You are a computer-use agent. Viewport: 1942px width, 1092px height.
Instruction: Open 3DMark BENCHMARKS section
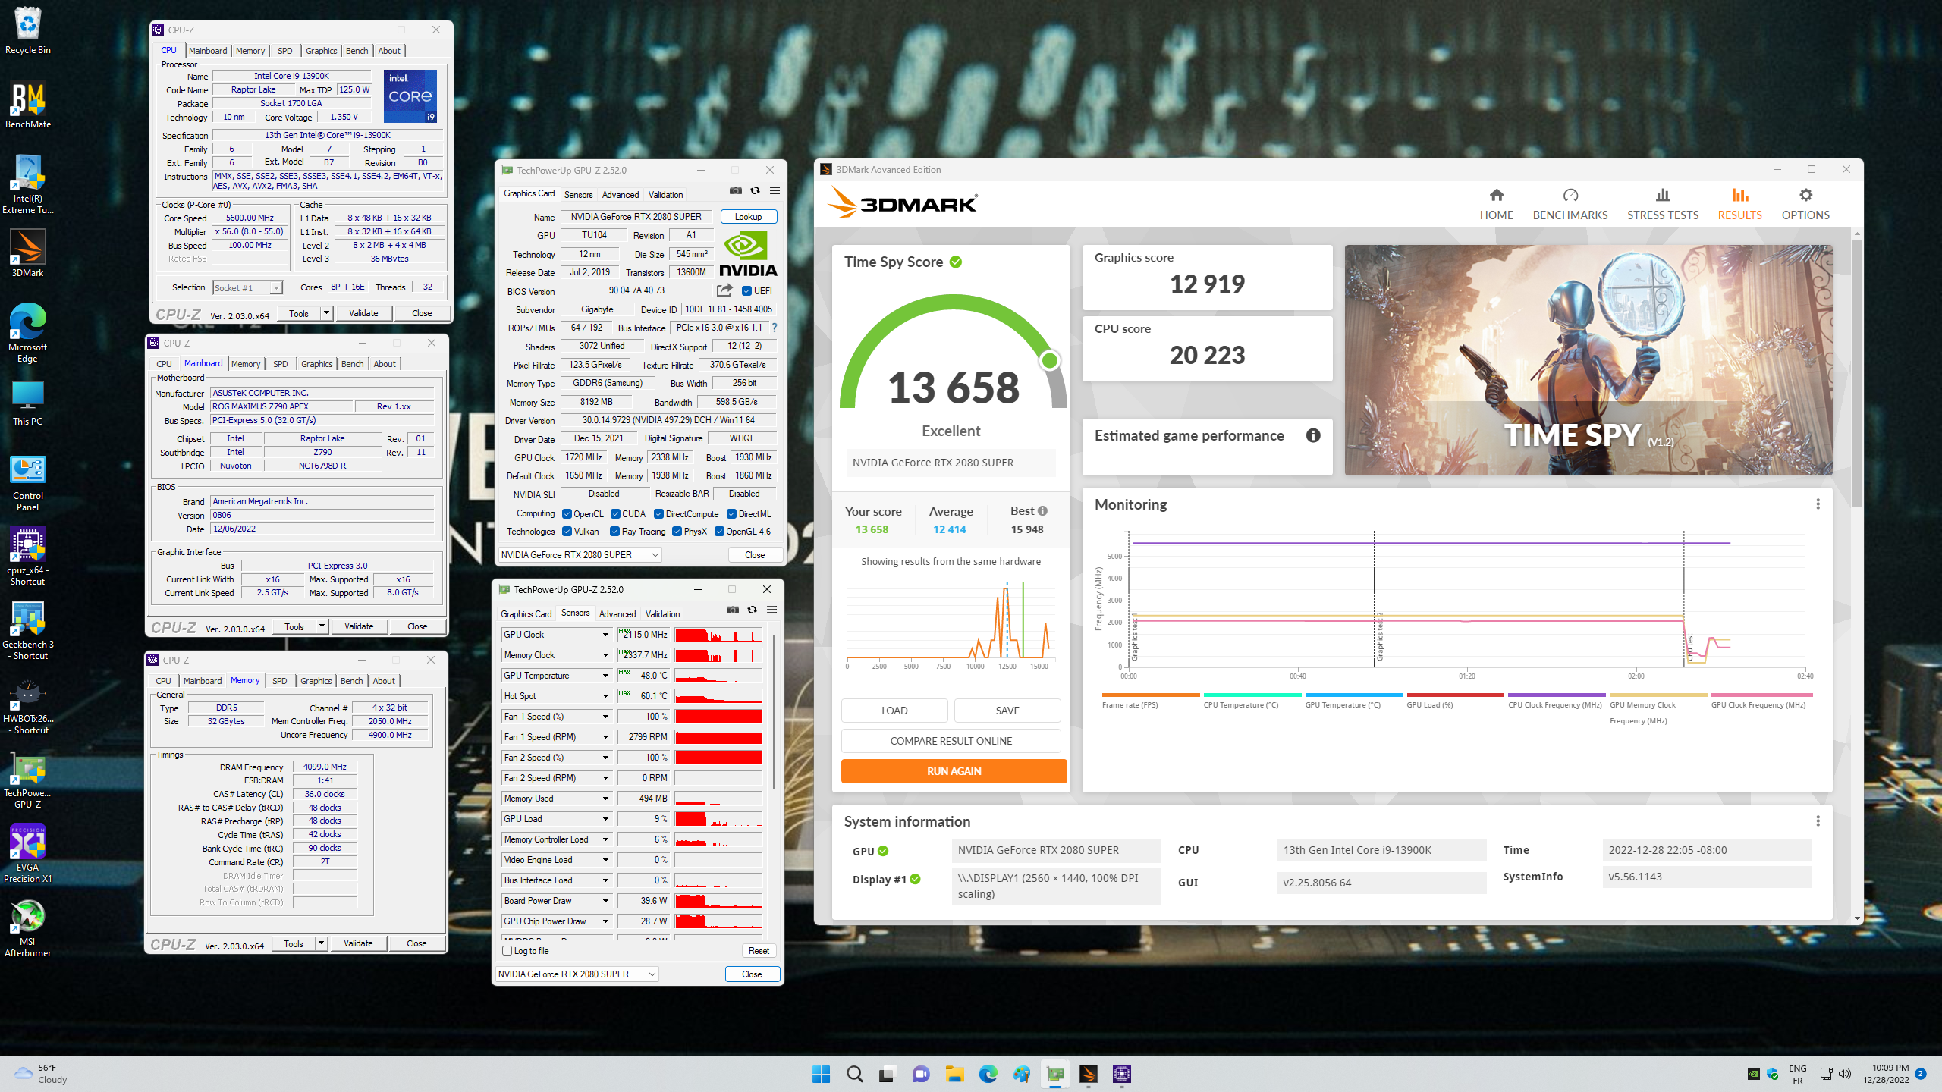(1570, 204)
